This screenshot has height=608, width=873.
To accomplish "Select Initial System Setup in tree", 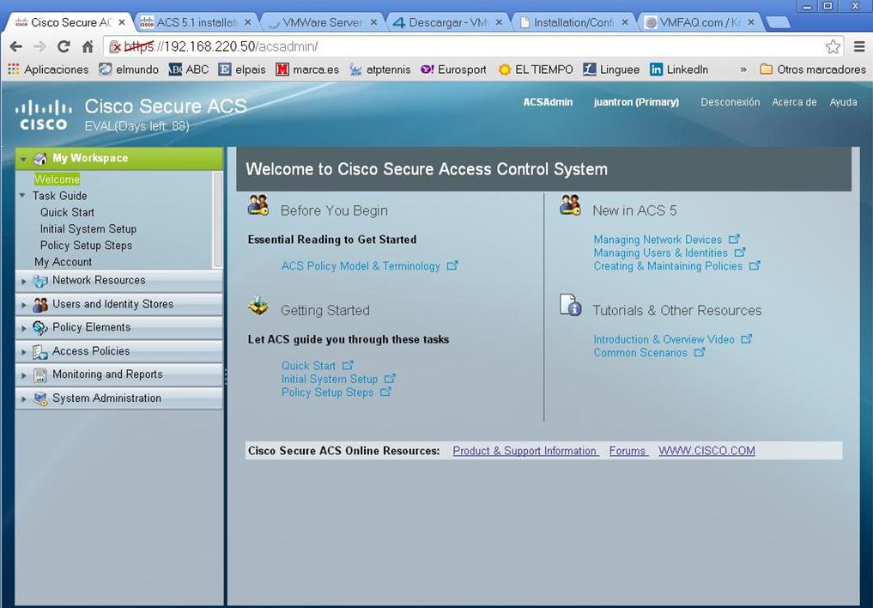I will 88,228.
